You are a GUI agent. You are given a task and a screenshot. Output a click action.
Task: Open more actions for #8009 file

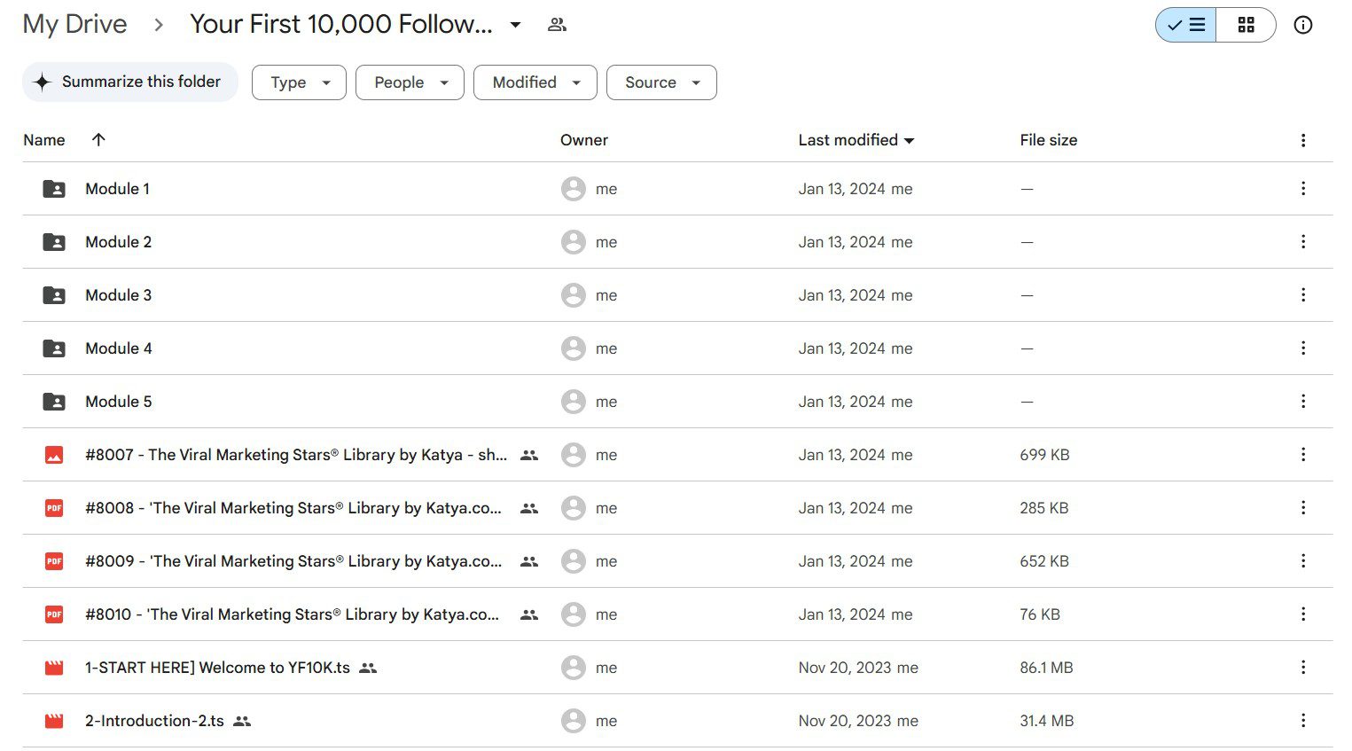1303,560
